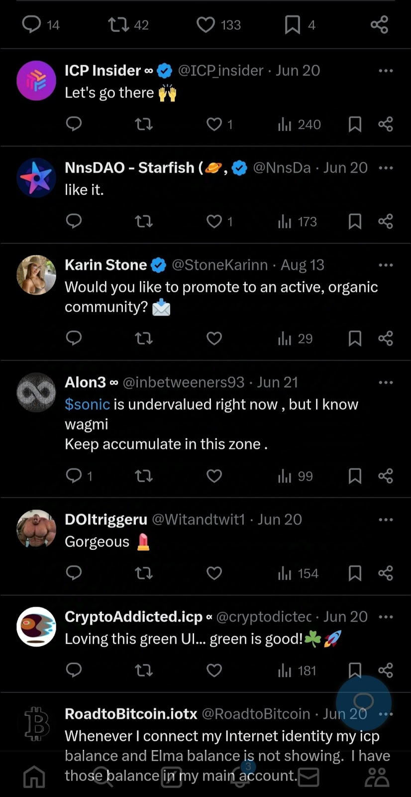The image size is (411, 797).
Task: Open more options for ICP Insider's tweet
Action: coord(386,71)
